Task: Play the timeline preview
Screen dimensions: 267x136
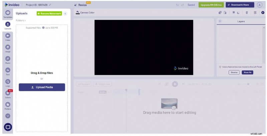Action: click(x=175, y=84)
